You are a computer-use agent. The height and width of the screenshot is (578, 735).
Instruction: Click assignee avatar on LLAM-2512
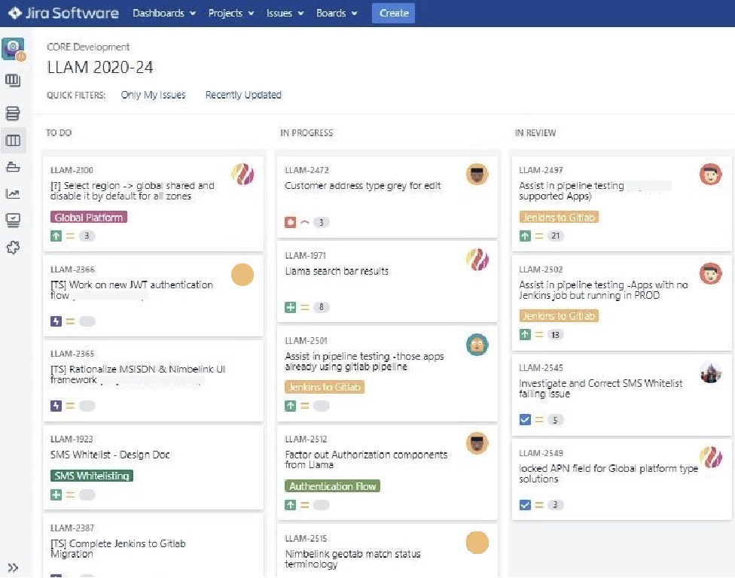(x=477, y=443)
